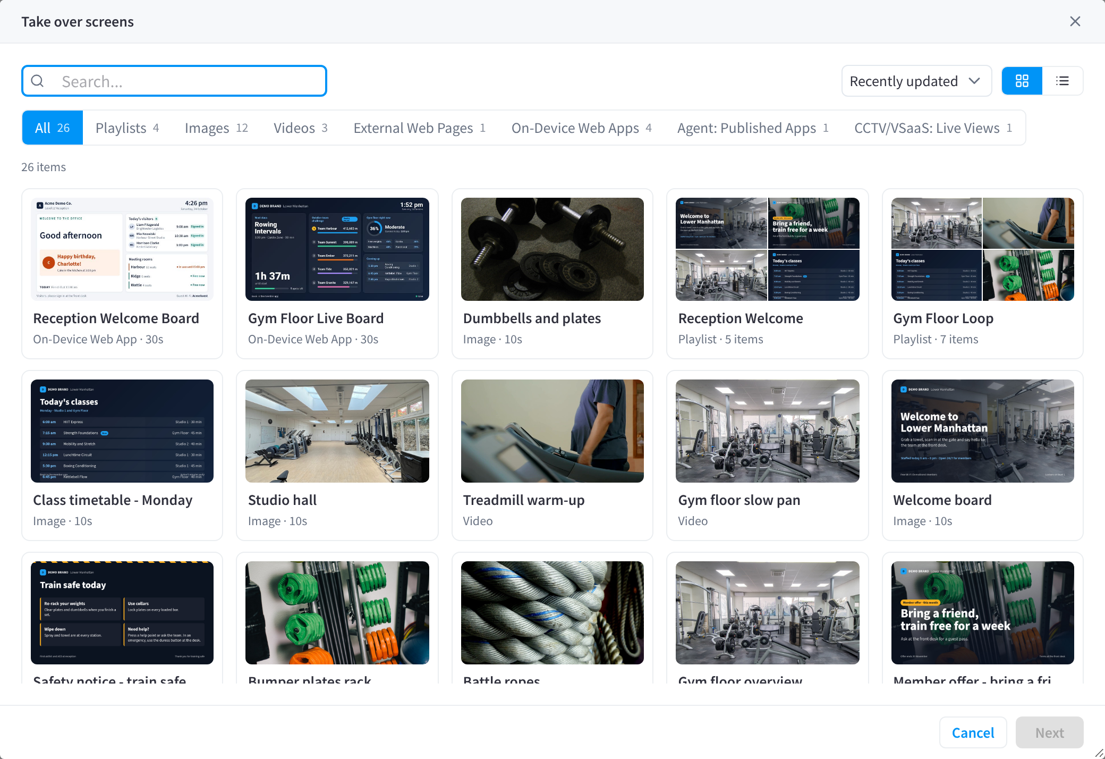Choose Gym floor slow pan video

pyautogui.click(x=768, y=431)
